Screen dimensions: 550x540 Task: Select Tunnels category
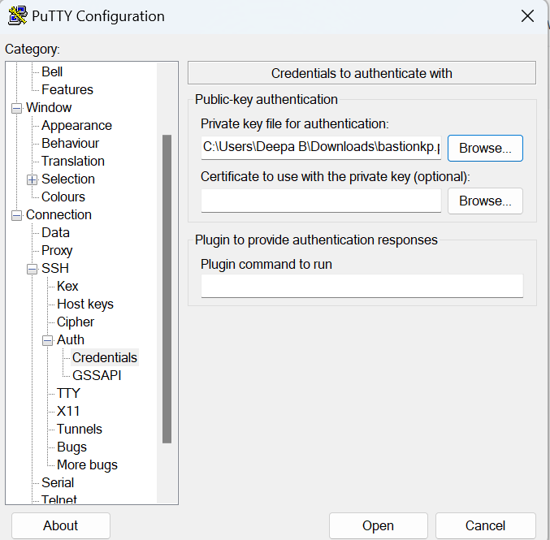click(x=80, y=430)
